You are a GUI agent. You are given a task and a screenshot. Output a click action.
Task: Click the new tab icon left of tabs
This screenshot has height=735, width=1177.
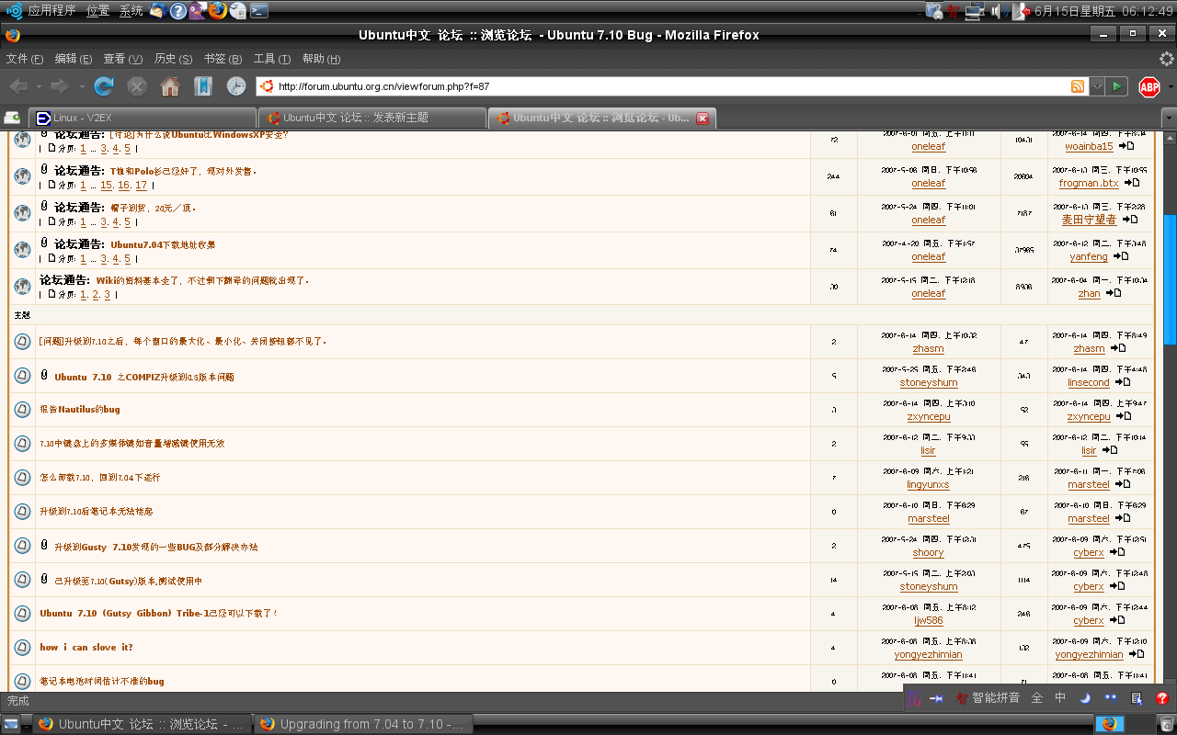coord(13,118)
